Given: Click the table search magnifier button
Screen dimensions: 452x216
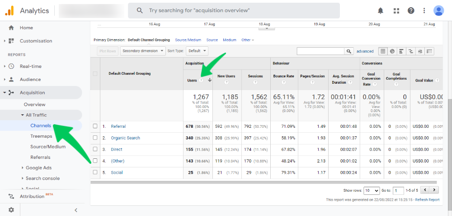Looking at the screenshot, I should click(349, 51).
